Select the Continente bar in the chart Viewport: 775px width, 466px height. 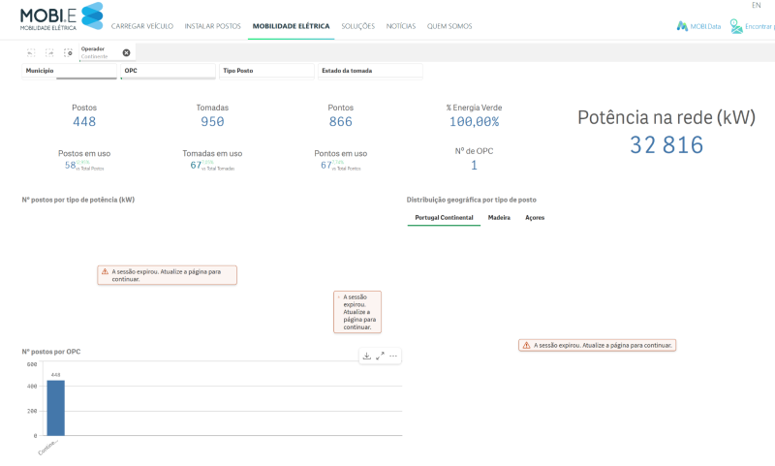pyautogui.click(x=56, y=408)
